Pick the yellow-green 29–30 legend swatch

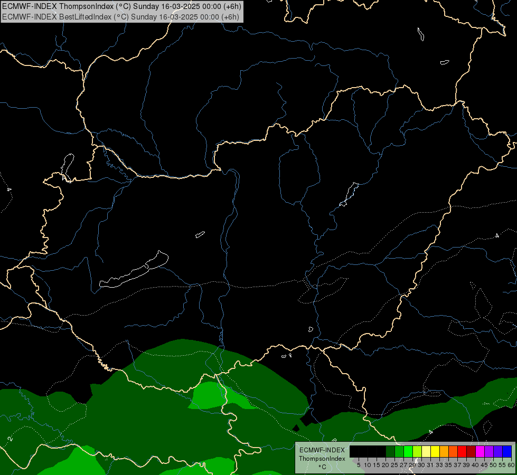pyautogui.click(x=417, y=451)
